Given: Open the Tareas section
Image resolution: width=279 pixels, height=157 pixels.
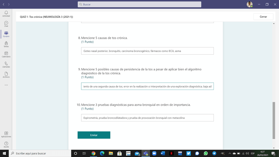Looking at the screenshot, I should [6, 44].
